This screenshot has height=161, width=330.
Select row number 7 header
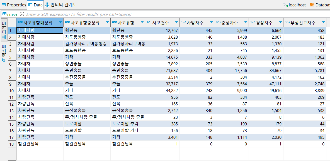coord(12,71)
